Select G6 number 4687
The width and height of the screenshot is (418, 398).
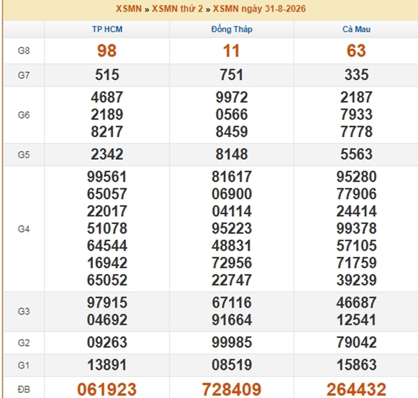coord(107,97)
